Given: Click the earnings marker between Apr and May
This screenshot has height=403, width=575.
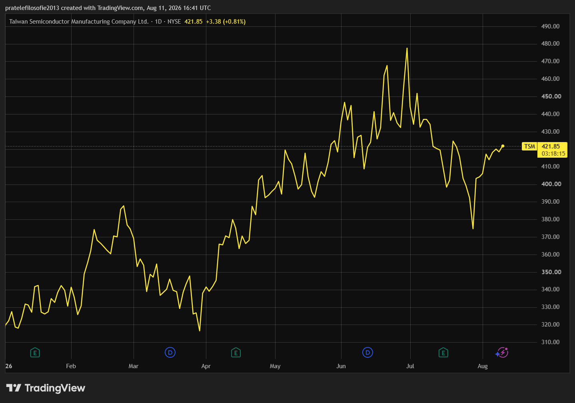Looking at the screenshot, I should click(236, 353).
